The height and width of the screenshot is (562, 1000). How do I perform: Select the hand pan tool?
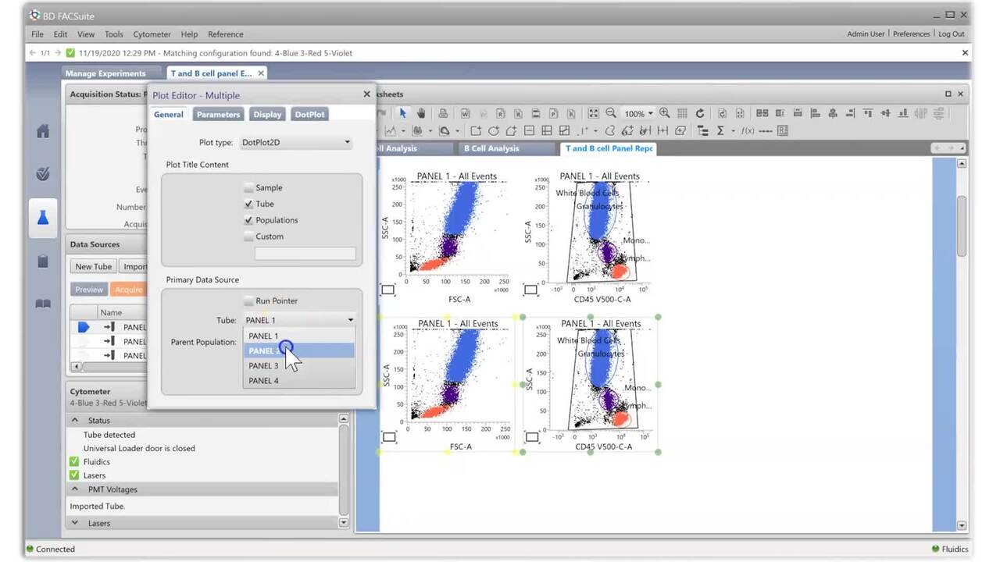click(x=421, y=113)
